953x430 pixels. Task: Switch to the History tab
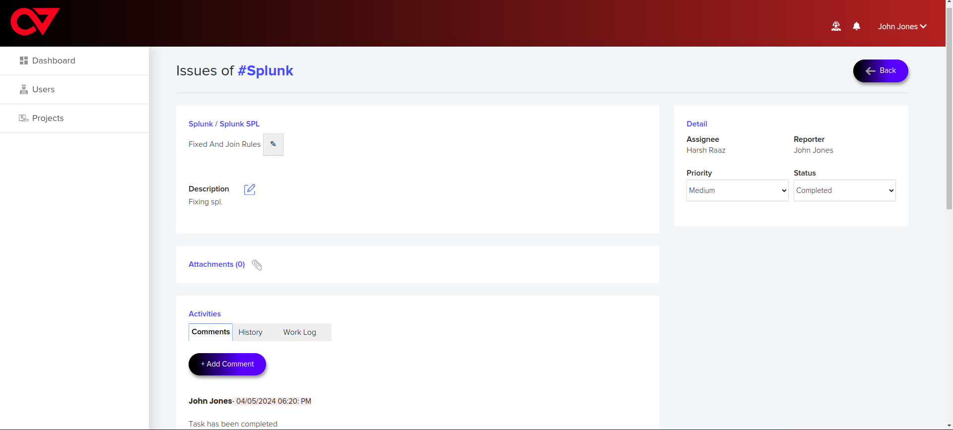pyautogui.click(x=250, y=332)
